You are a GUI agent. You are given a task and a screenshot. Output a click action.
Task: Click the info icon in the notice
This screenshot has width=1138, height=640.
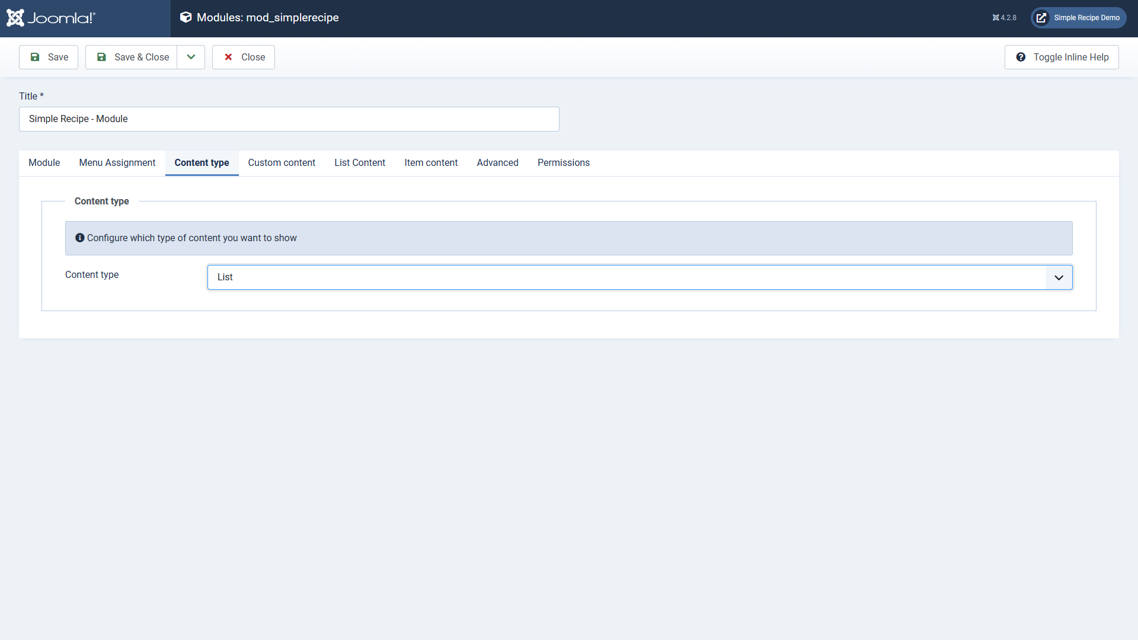79,238
